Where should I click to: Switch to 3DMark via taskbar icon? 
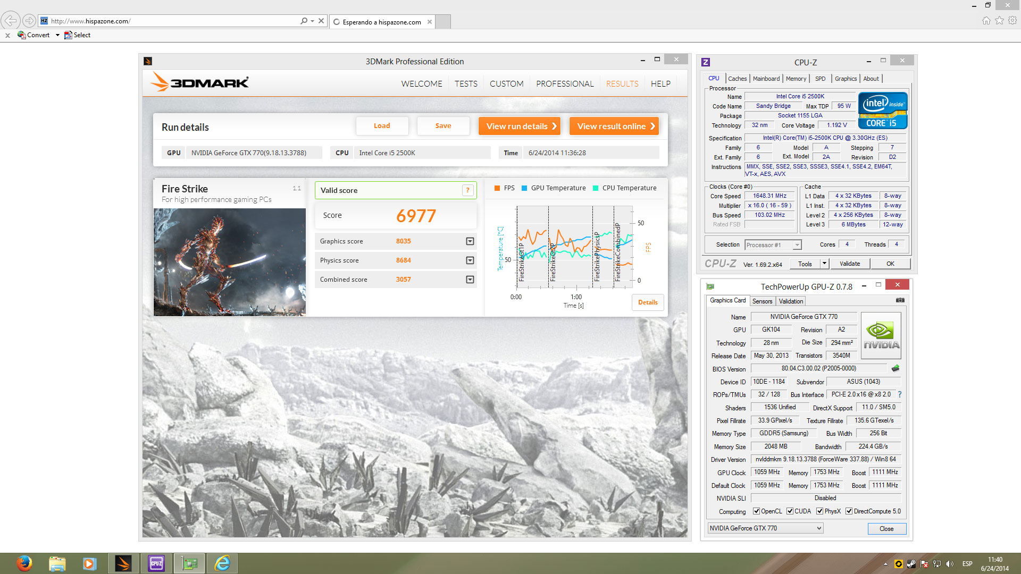(123, 563)
